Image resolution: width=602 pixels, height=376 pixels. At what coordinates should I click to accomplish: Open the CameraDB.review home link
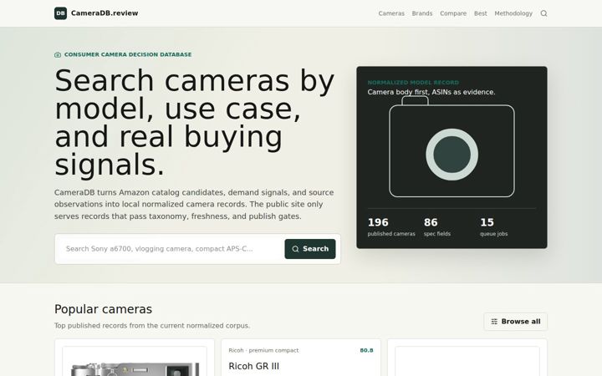pos(96,13)
